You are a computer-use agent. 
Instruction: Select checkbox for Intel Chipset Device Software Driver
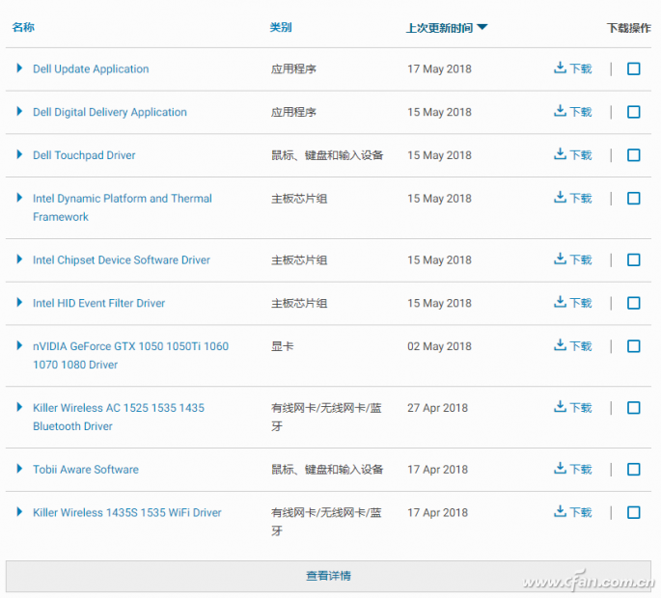click(x=634, y=259)
